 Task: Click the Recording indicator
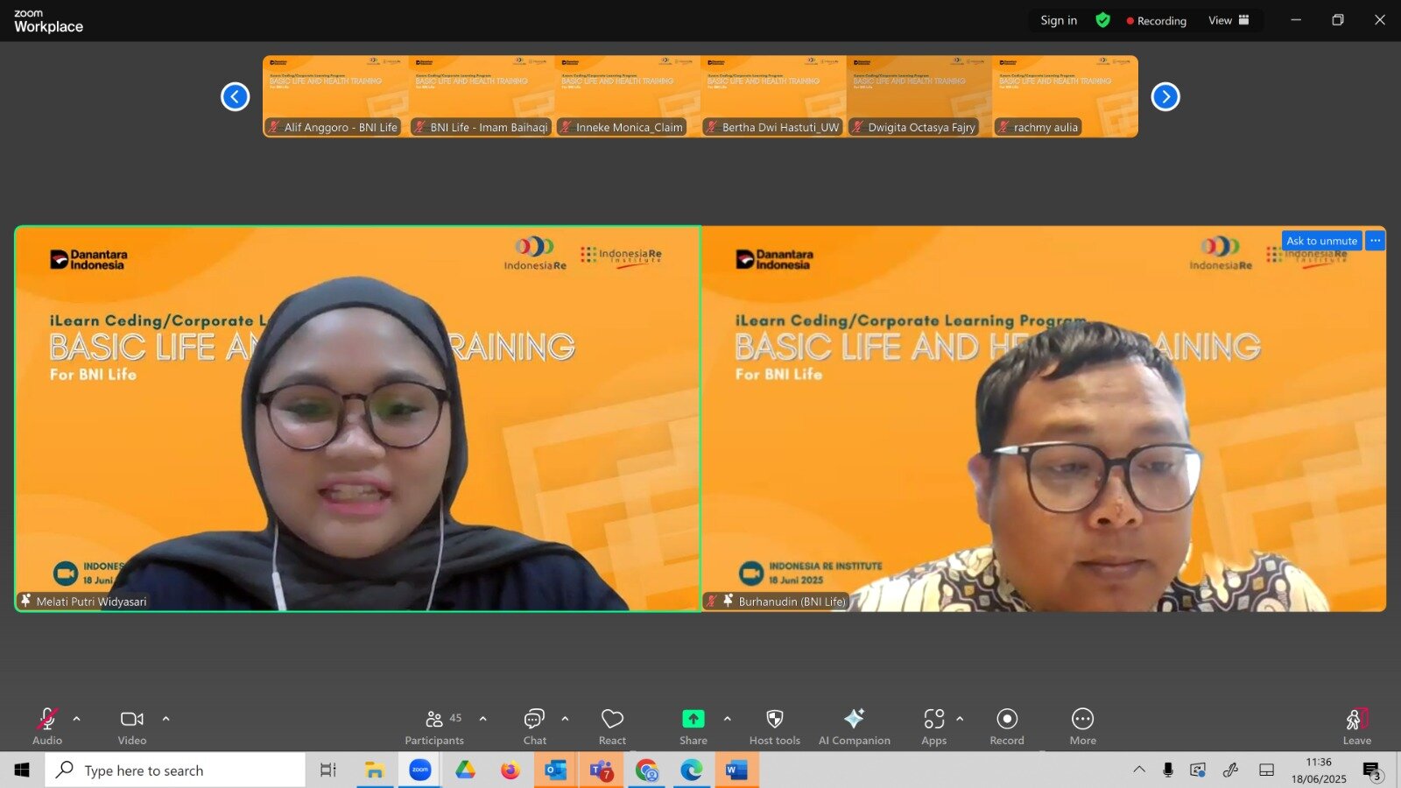(1156, 20)
